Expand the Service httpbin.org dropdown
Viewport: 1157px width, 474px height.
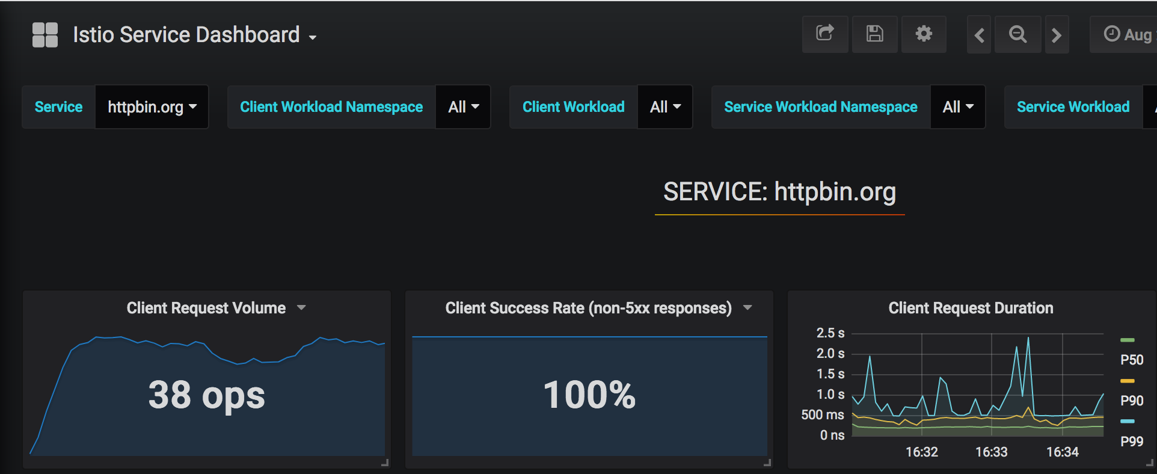pos(152,107)
